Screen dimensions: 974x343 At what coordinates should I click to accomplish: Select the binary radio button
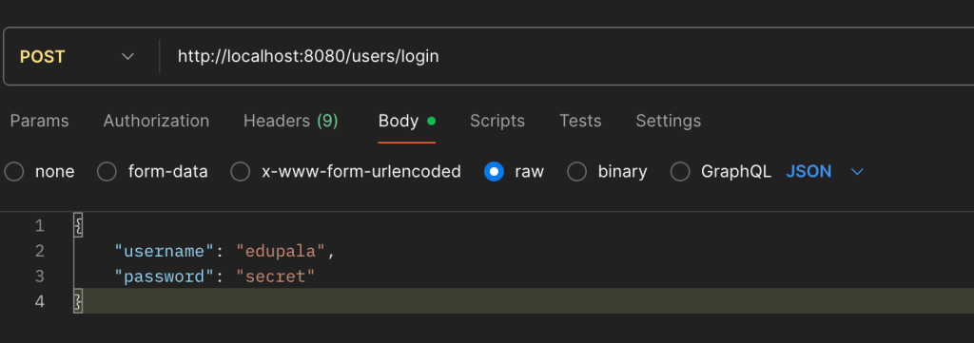pos(577,172)
